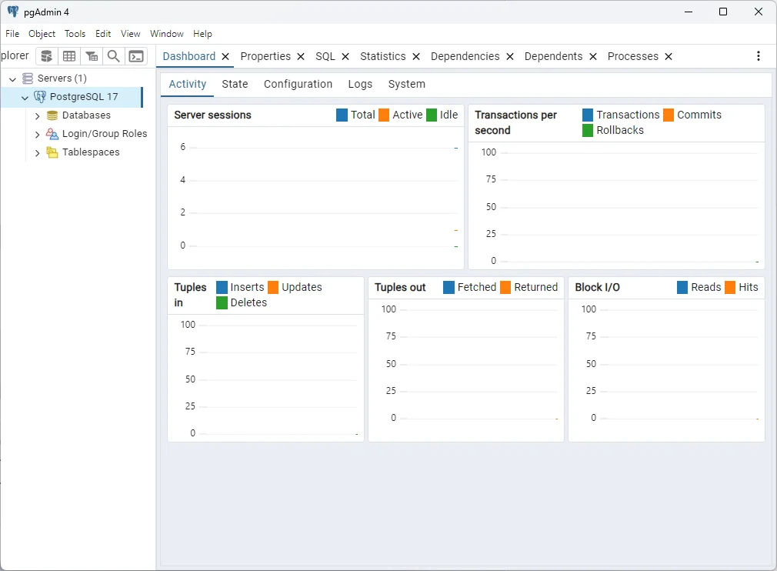Open the Tools menu
This screenshot has width=777, height=571.
point(75,34)
